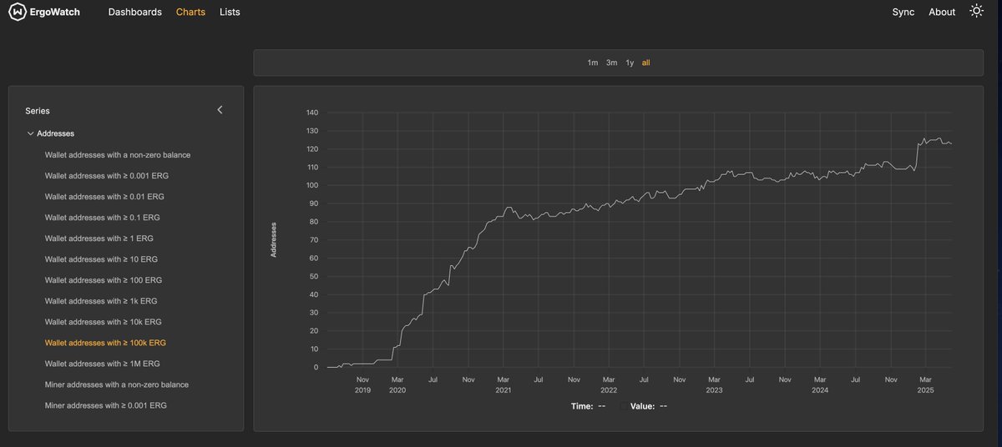The image size is (1002, 447).
Task: Collapse the Addresses tree group
Action: 30,133
